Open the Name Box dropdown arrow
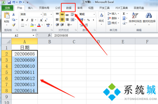 pyautogui.click(x=33, y=35)
